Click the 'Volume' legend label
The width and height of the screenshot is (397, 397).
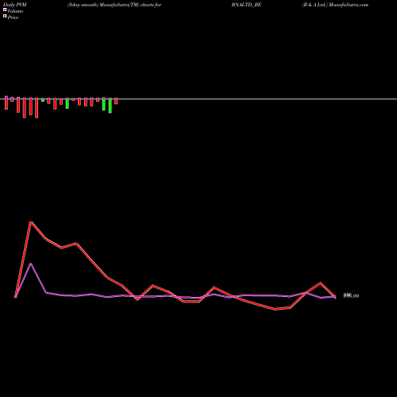[15, 11]
